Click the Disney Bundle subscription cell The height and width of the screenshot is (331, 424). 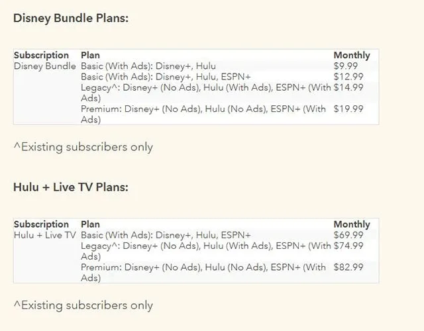coord(45,66)
